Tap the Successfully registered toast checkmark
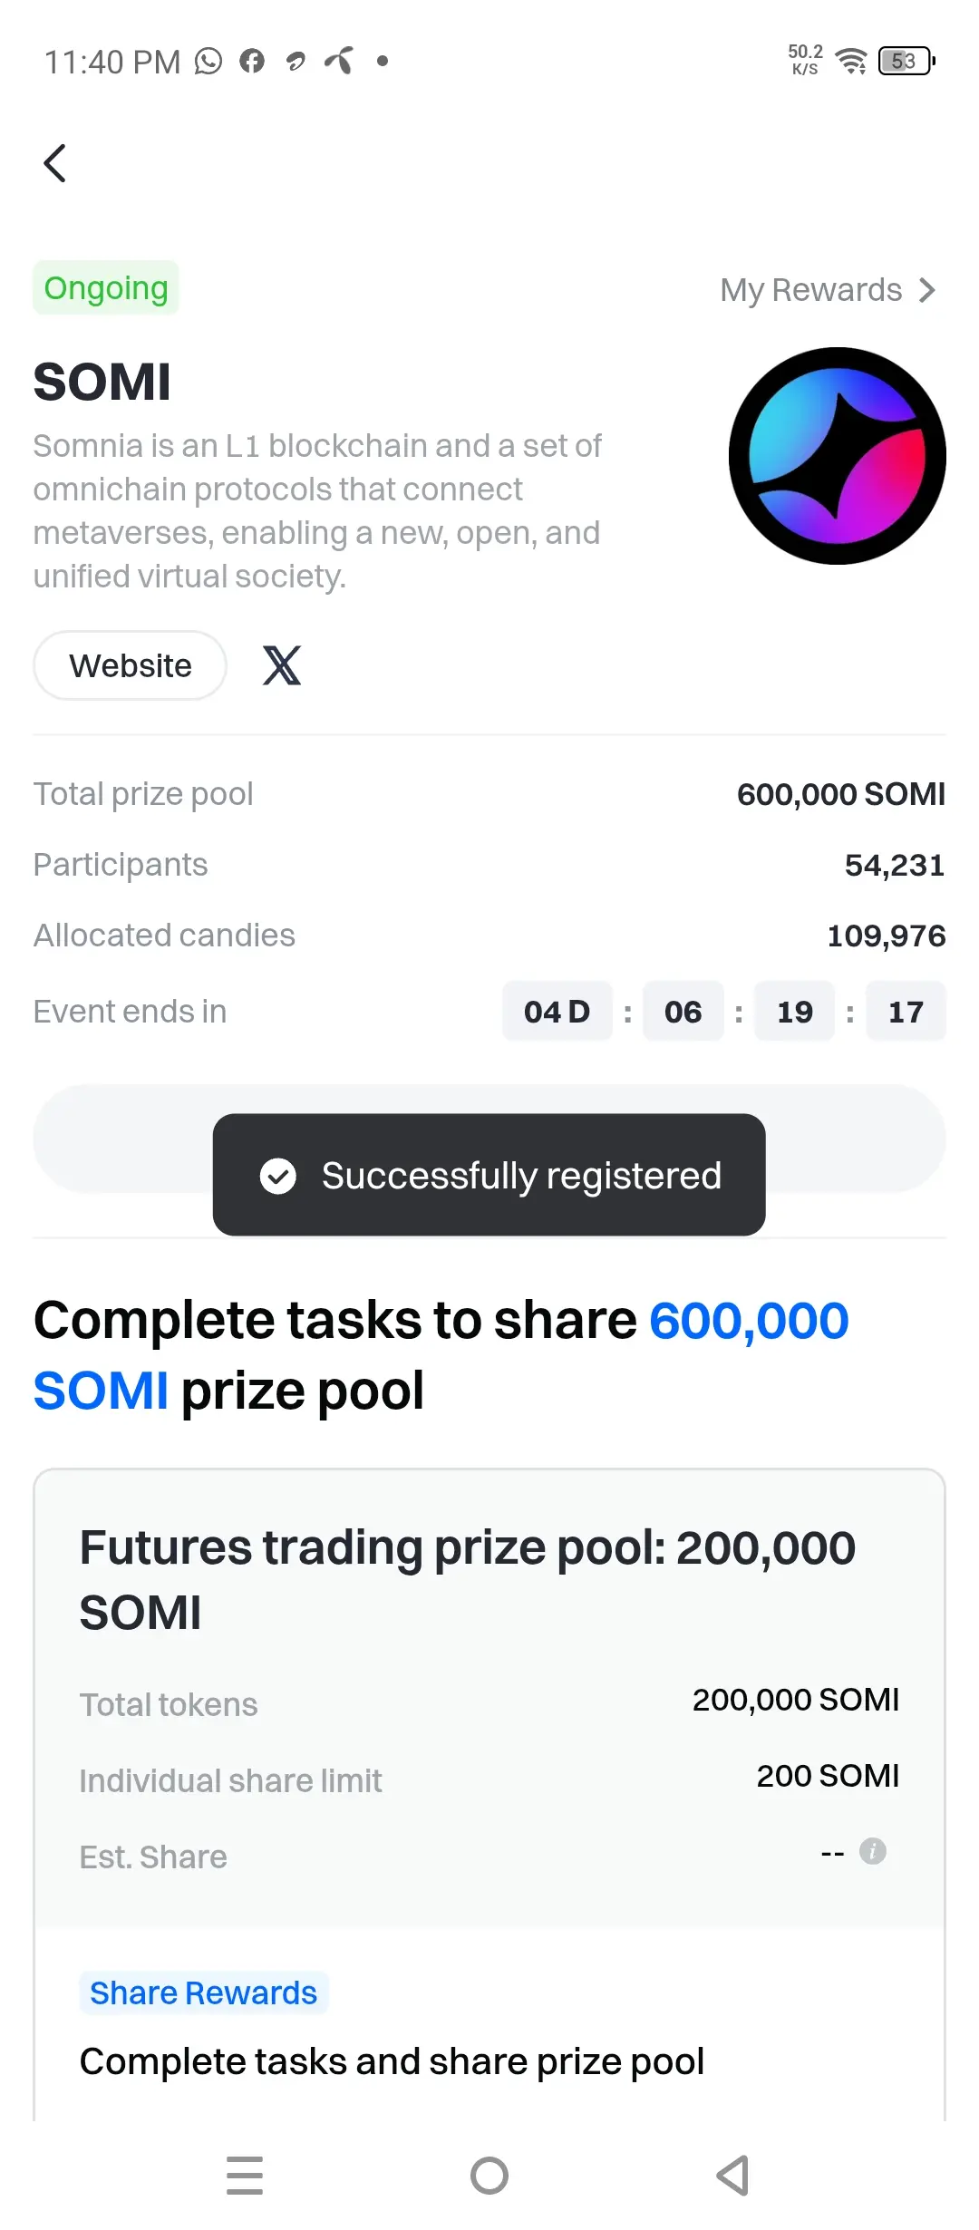The height and width of the screenshot is (2230, 979). (278, 1176)
